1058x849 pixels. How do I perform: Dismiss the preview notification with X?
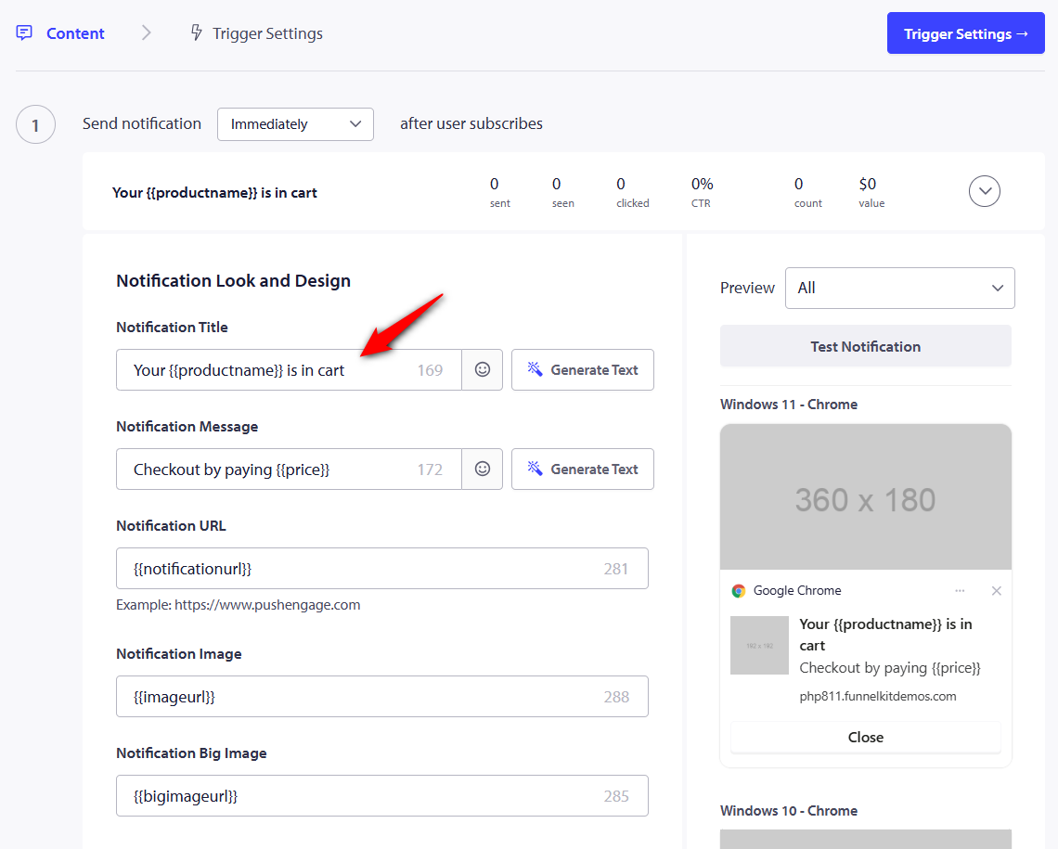(996, 591)
